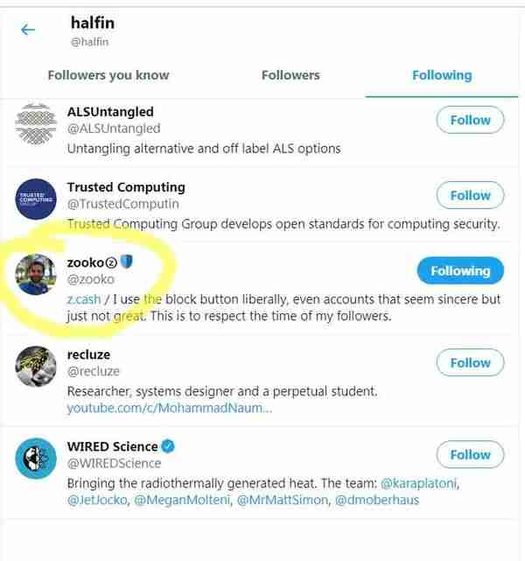Click WIRED Science verified badge
525x561 pixels.
(168, 446)
